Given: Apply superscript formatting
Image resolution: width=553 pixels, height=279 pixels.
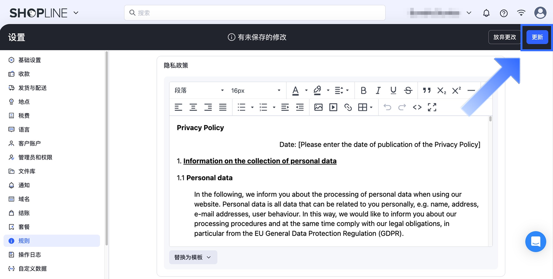Looking at the screenshot, I should click(456, 91).
